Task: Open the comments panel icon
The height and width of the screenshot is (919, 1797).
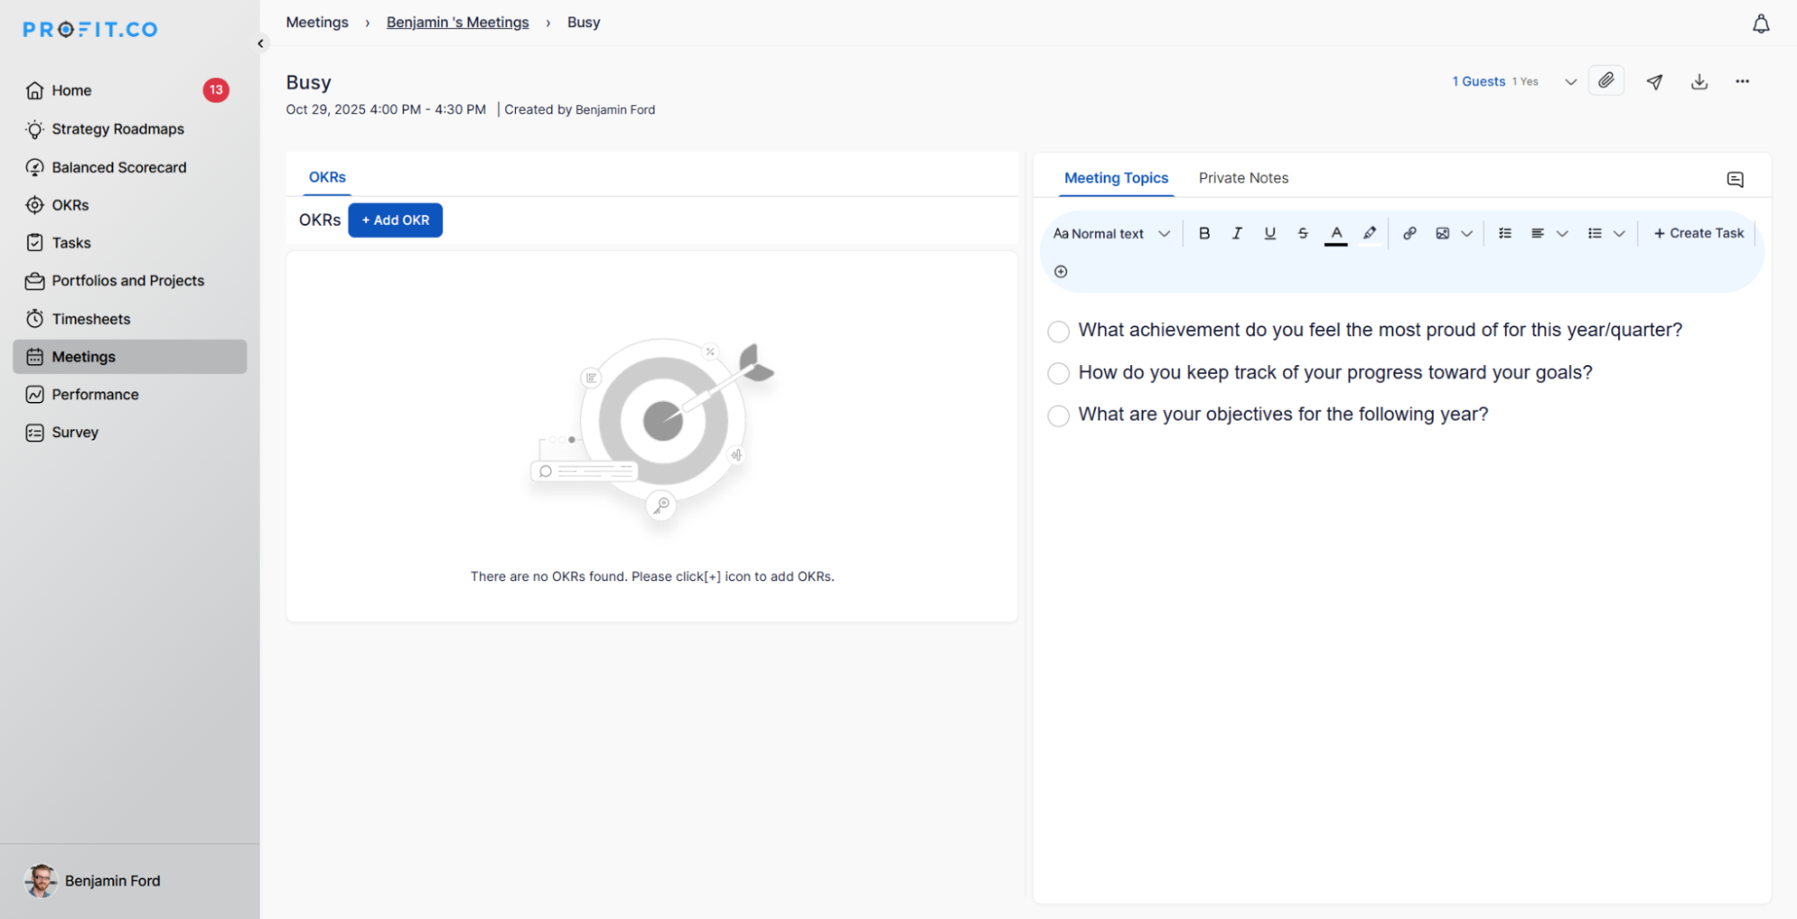Action: (1735, 180)
